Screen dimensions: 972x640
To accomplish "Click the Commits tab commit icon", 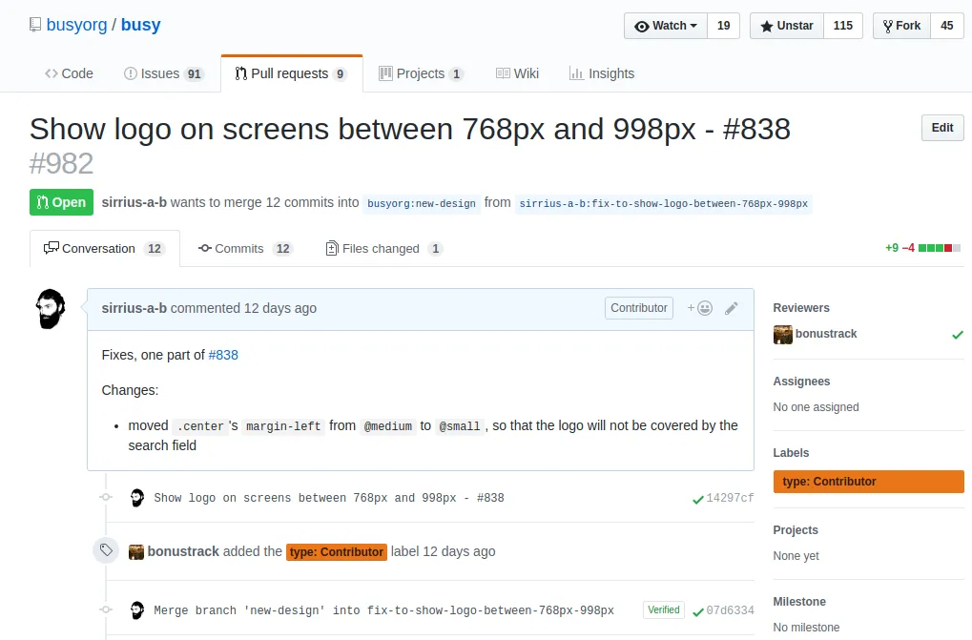I will click(204, 248).
